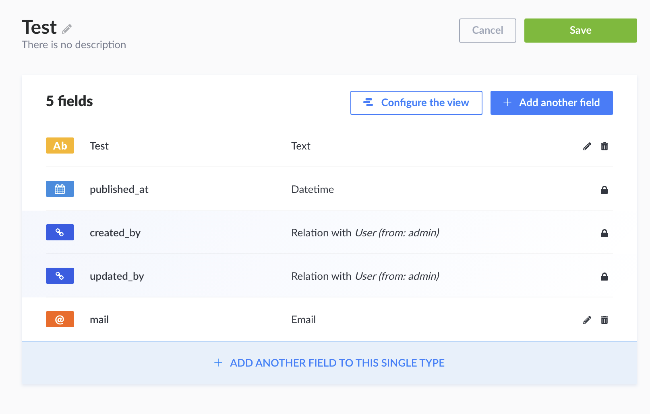
Task: Click the Text type label in Test row
Action: pyautogui.click(x=301, y=146)
